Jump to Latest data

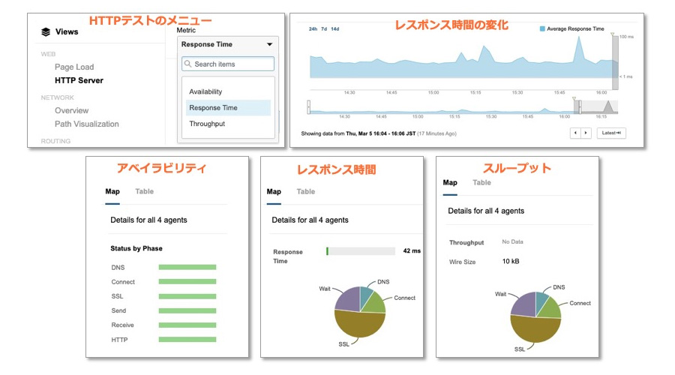[x=610, y=133]
